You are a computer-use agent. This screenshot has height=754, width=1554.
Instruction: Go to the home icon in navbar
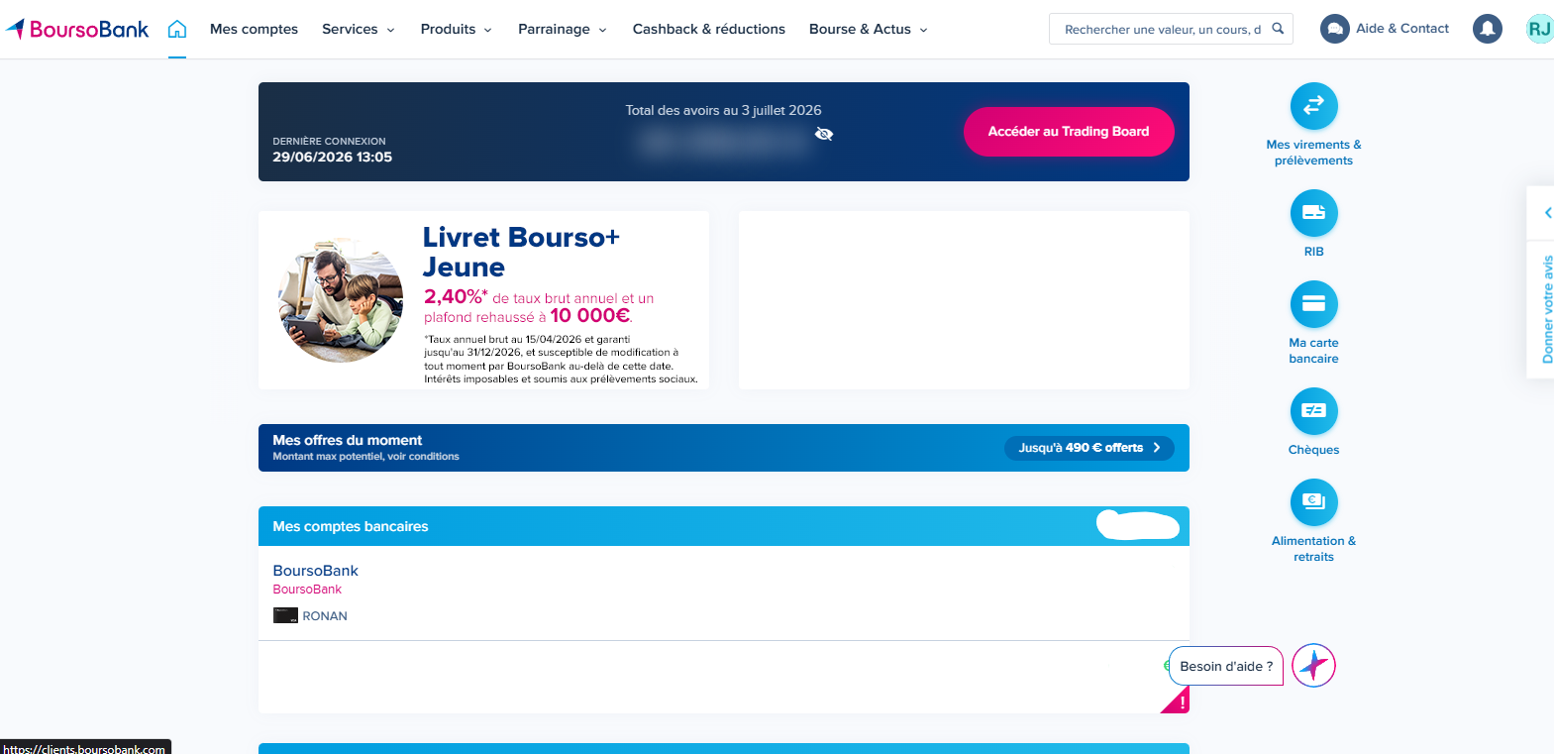click(x=177, y=29)
